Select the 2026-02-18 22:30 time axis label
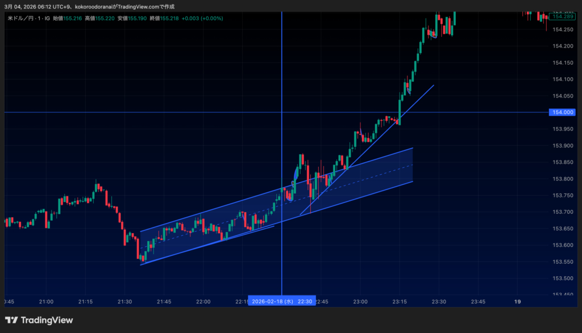Image resolution: width=582 pixels, height=333 pixels. coord(282,301)
